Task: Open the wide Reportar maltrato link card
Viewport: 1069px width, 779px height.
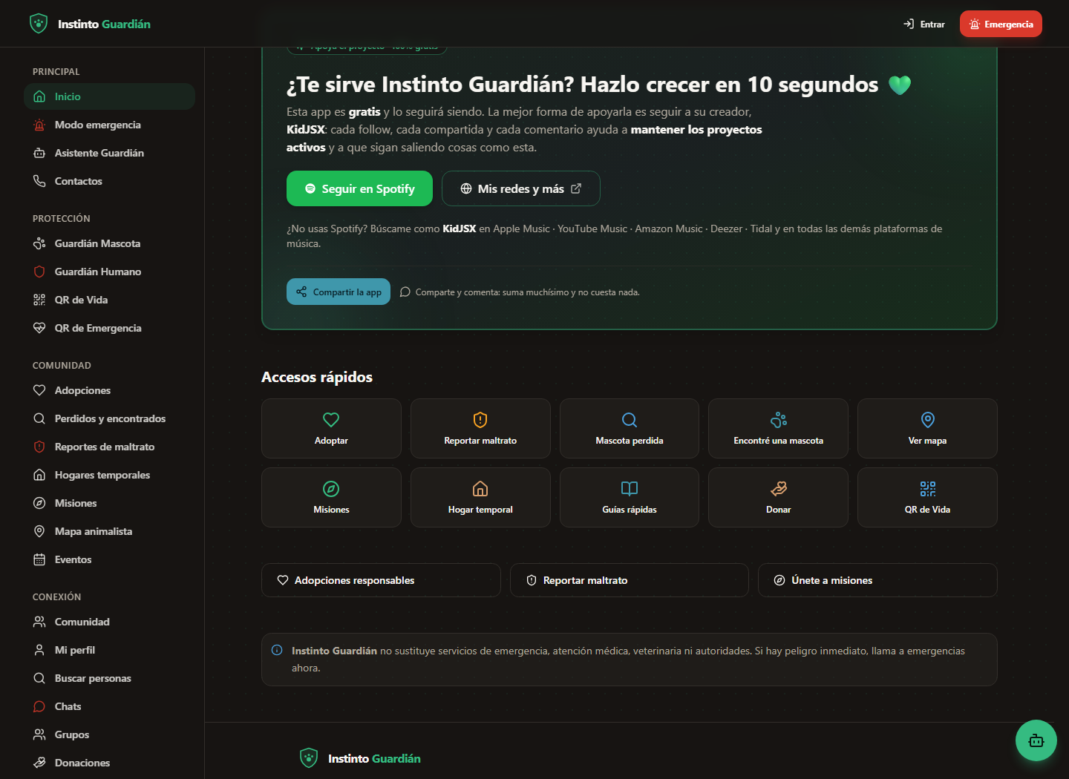Action: [x=630, y=580]
